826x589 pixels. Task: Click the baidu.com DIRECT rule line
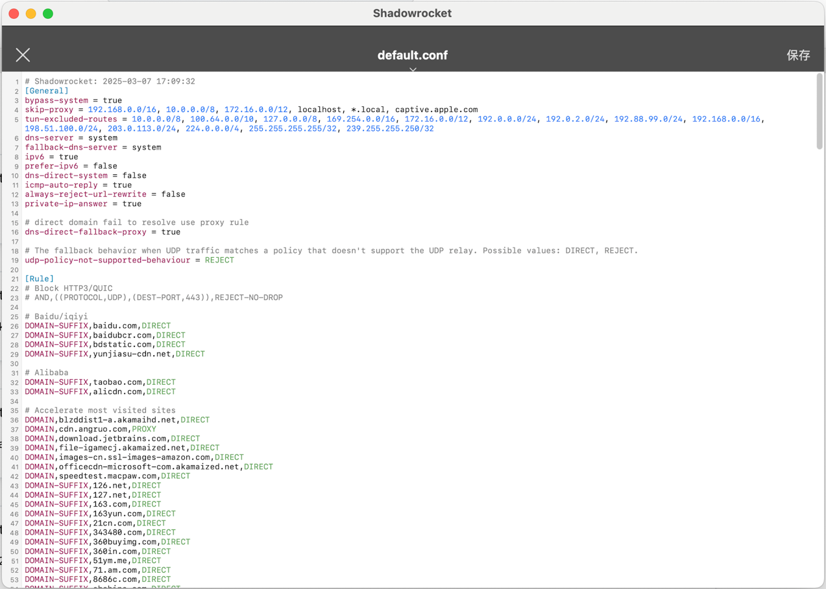[x=98, y=326]
